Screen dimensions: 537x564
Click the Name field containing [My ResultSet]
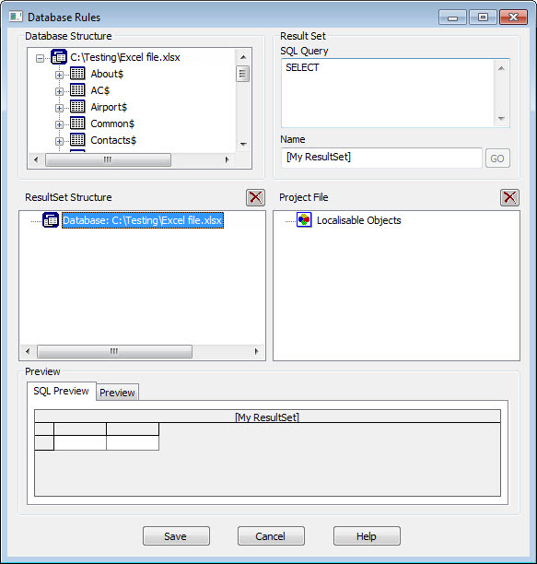381,158
